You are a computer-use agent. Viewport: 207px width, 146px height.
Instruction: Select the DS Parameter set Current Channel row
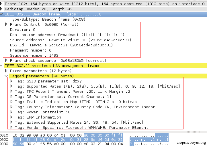point(63,96)
